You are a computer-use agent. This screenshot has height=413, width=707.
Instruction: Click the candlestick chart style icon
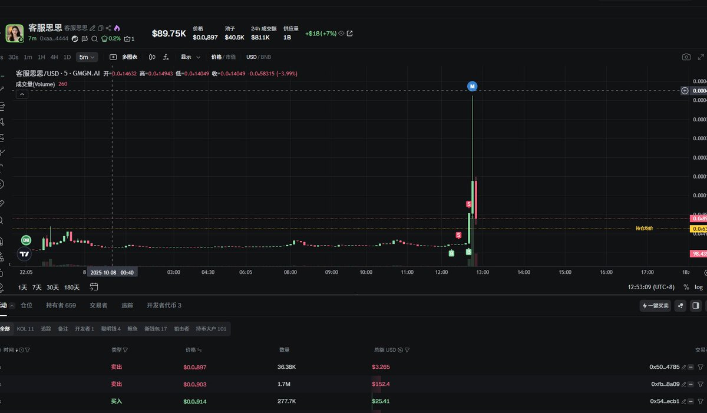tap(152, 57)
